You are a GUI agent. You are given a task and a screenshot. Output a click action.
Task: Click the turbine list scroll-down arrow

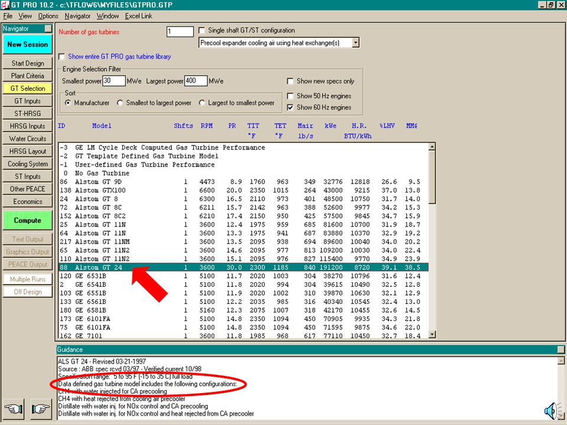pos(432,335)
